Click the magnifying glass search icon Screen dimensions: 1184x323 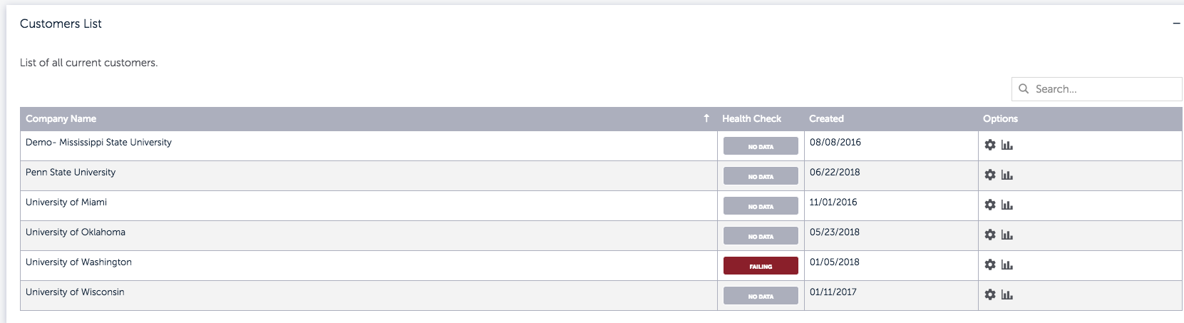1024,89
